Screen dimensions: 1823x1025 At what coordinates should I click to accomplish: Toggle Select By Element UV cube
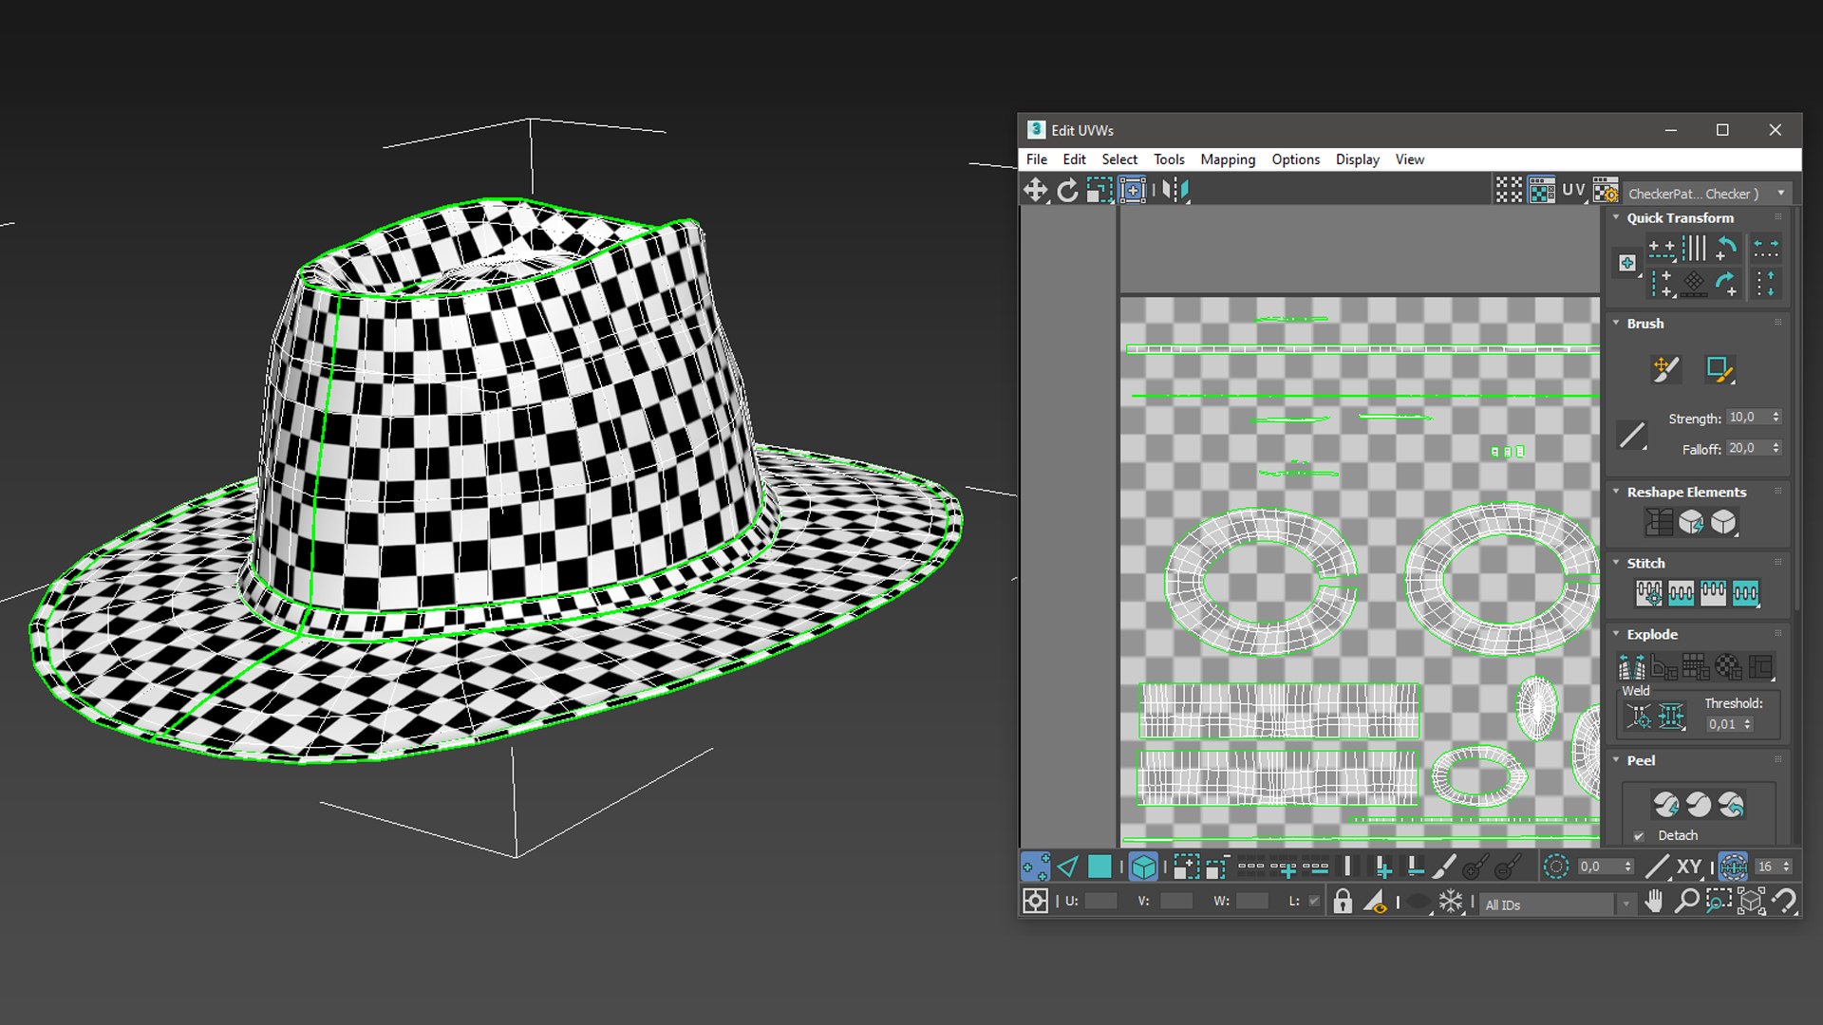click(1143, 867)
